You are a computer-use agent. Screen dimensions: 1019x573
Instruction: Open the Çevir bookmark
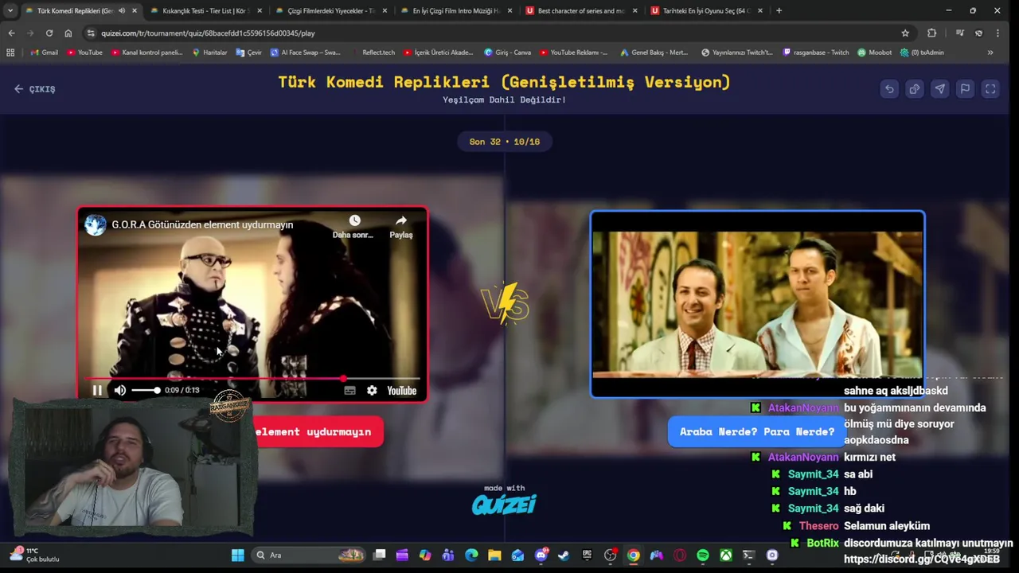click(x=248, y=53)
